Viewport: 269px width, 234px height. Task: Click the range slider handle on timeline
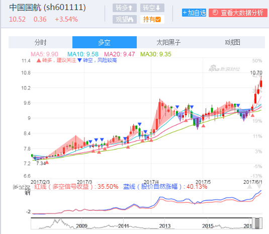(x=257, y=223)
